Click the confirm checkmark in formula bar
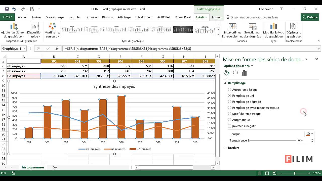Image resolution: width=322 pixels, height=181 pixels. click(48, 49)
